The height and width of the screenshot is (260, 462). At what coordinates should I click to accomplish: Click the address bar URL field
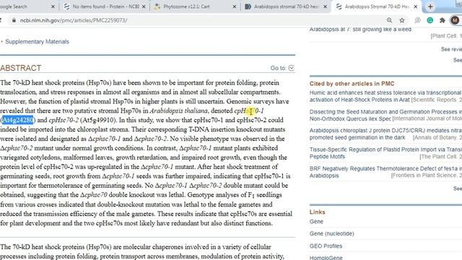point(201,20)
